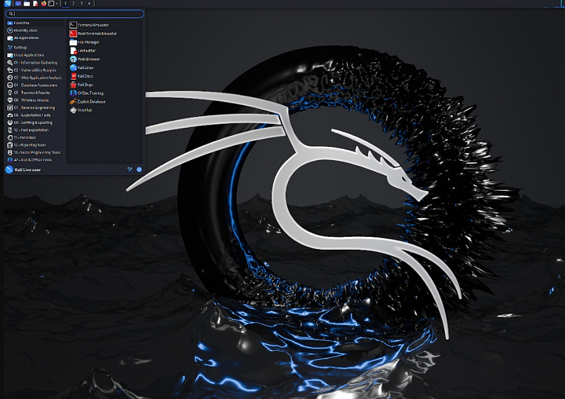Screen dimensions: 565x399
Task: Open the All Applications category
Action: click(35, 38)
